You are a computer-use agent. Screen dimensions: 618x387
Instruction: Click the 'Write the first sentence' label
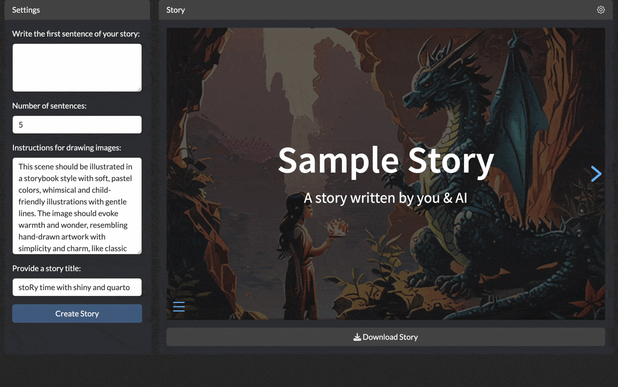tap(76, 34)
